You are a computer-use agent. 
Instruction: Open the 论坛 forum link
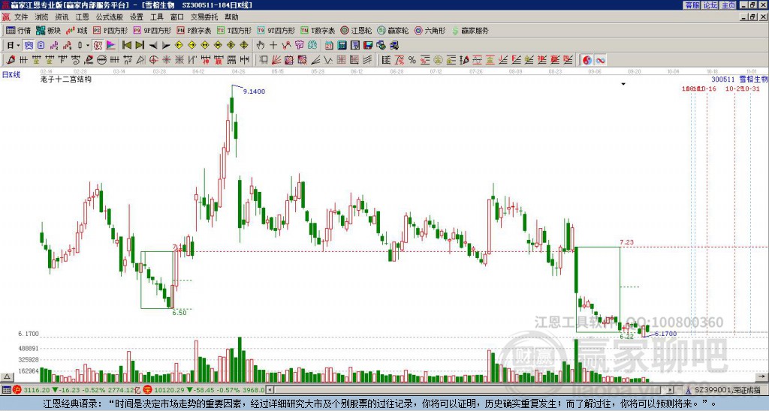pos(710,4)
